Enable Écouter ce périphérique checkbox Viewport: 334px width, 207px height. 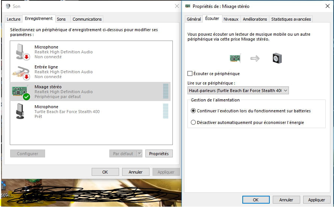[190, 74]
